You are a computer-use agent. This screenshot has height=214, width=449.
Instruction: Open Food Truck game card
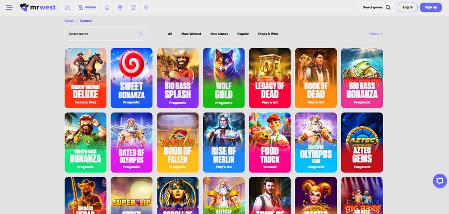[270, 142]
